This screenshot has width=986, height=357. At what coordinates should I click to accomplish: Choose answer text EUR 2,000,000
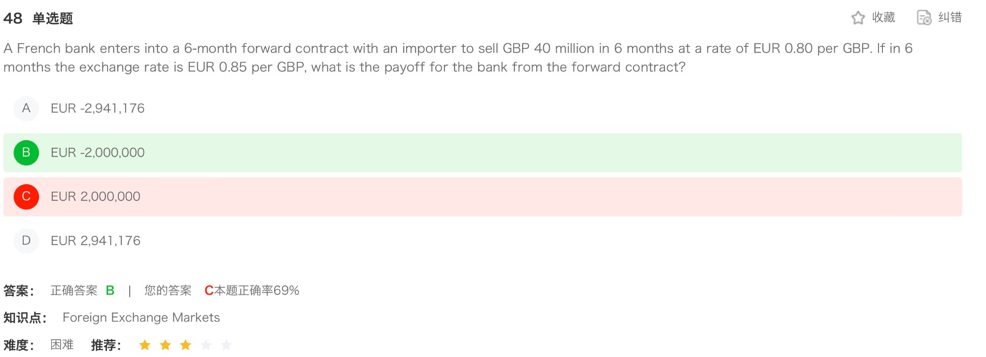pyautogui.click(x=96, y=196)
